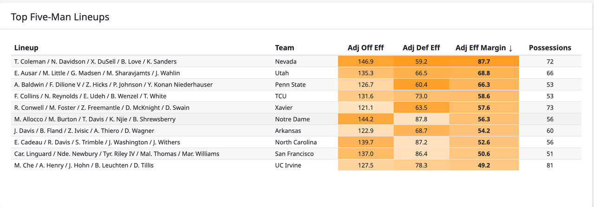
Task: Sort table by Possessions header
Action: 550,48
